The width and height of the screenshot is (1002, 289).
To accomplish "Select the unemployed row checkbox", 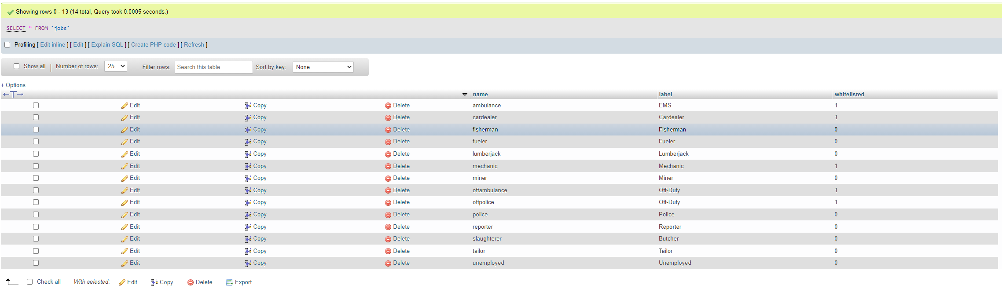I will (36, 263).
